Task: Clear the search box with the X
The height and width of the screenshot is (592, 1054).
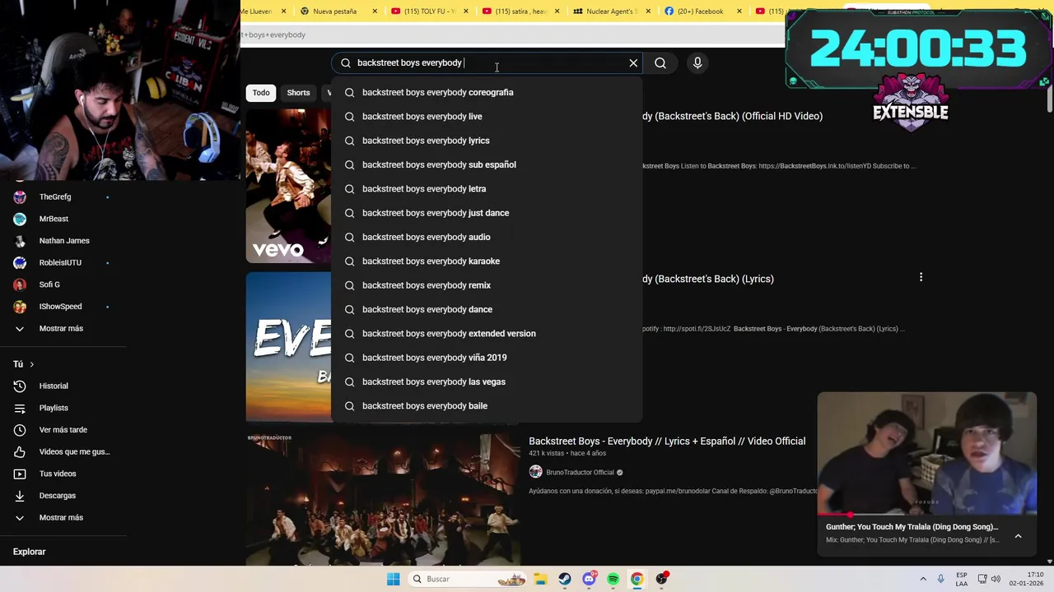Action: point(633,62)
